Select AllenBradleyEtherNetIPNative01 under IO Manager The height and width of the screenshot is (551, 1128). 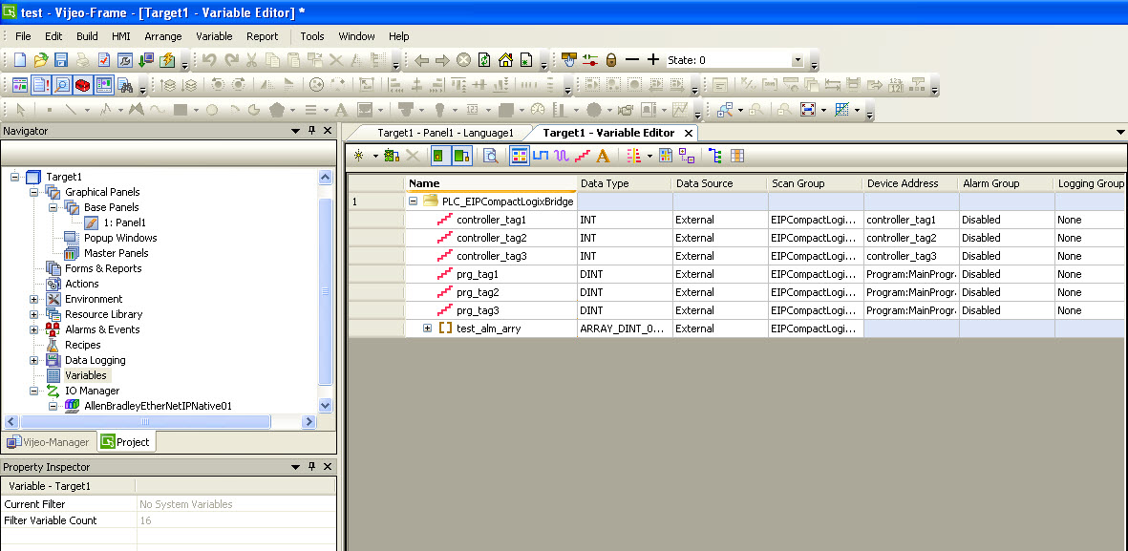158,406
